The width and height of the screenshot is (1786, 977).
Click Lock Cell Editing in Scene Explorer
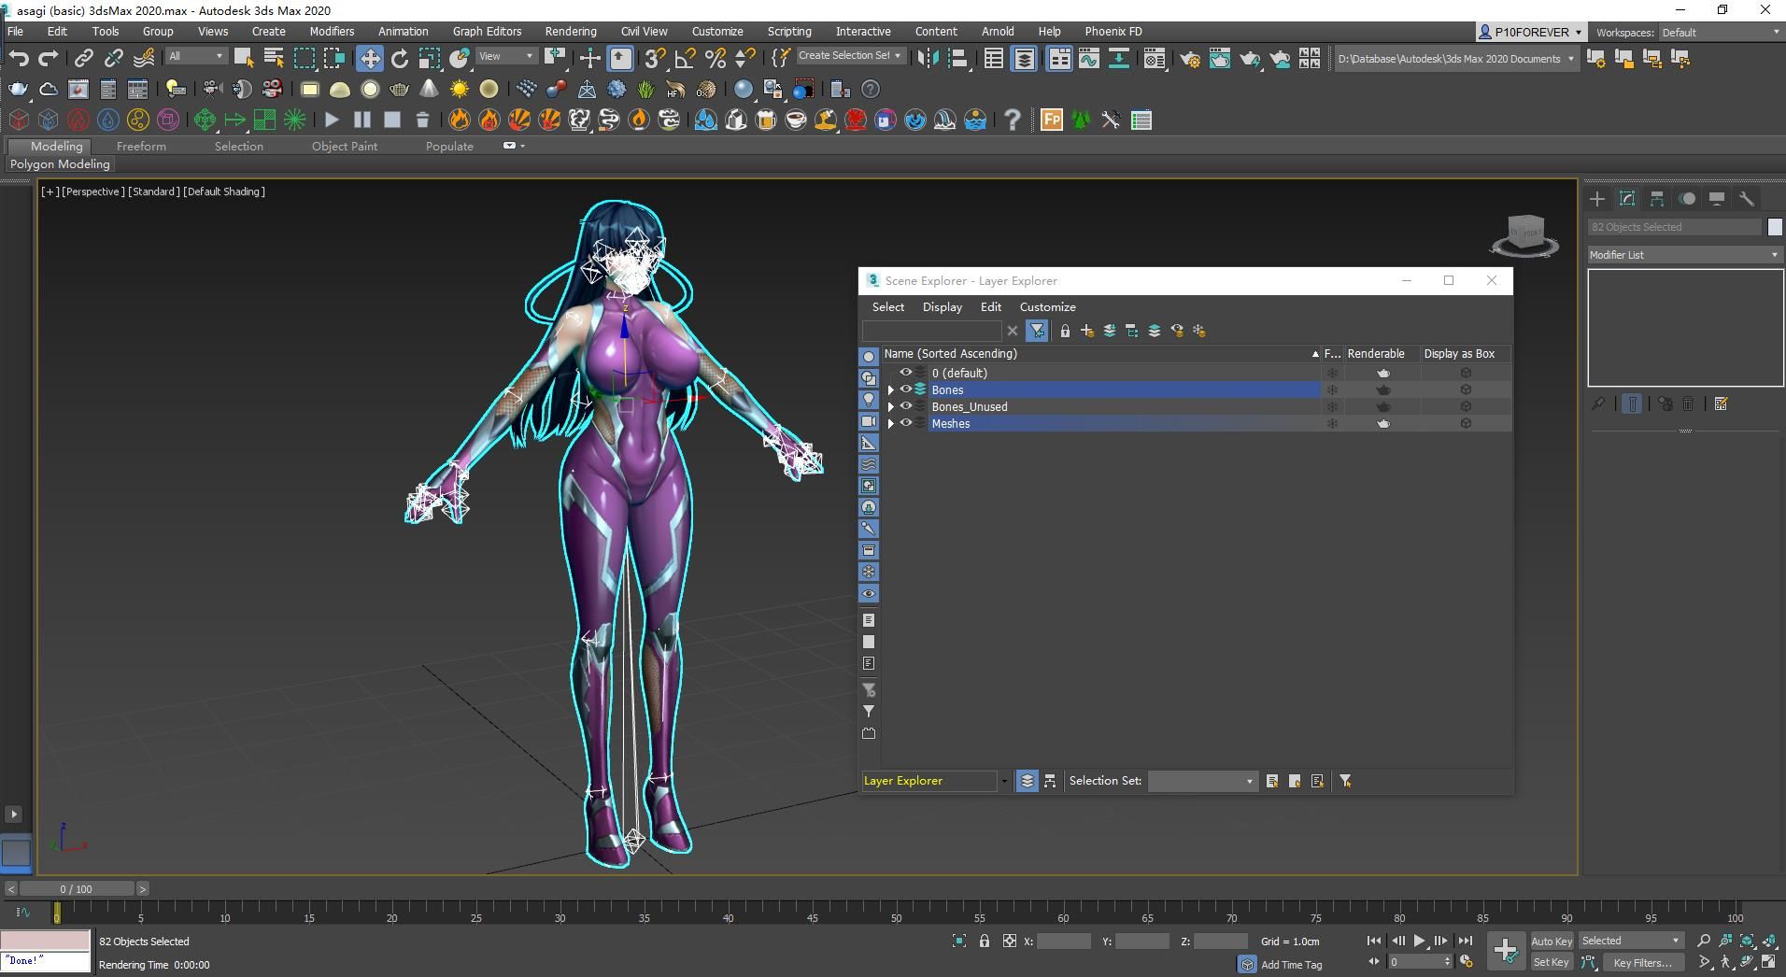click(1065, 331)
